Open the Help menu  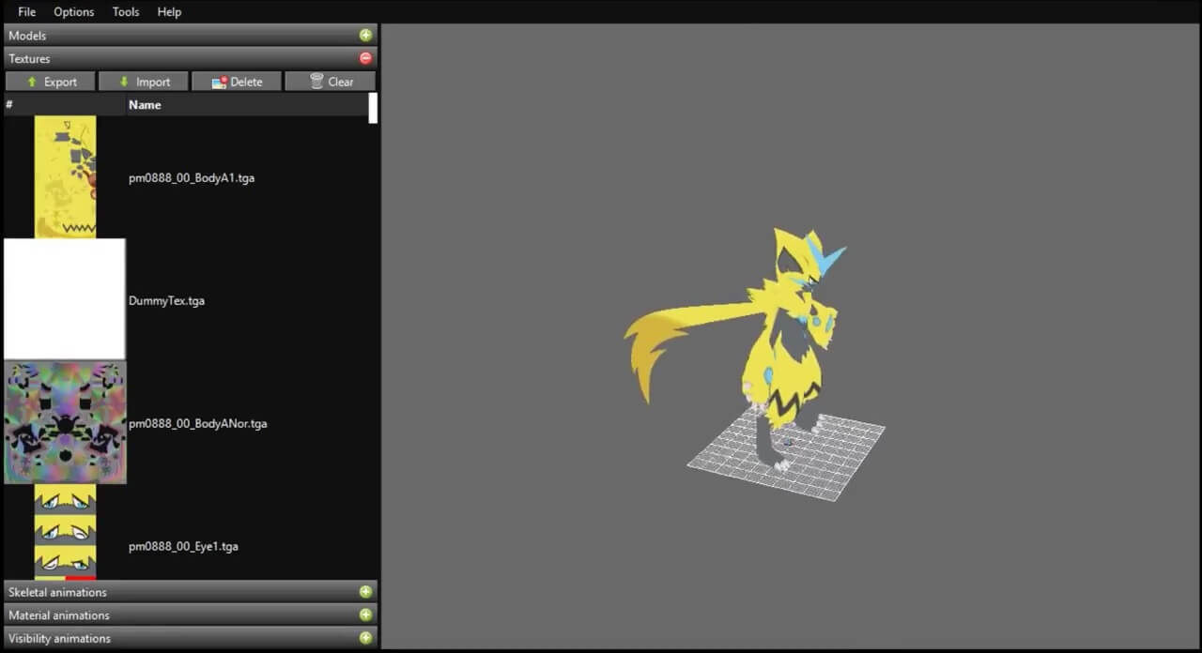click(169, 12)
